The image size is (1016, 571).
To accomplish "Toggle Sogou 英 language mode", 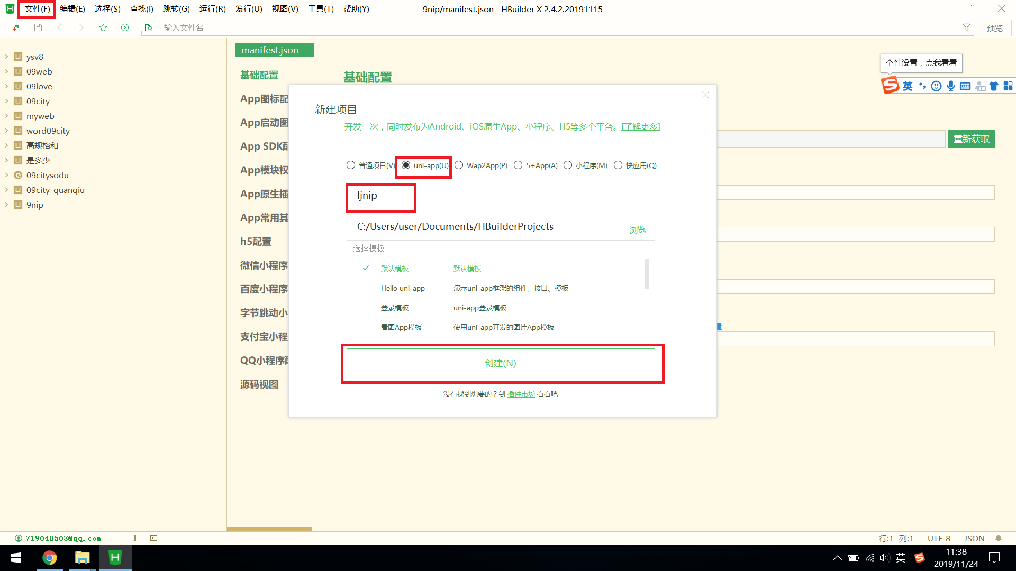I will pyautogui.click(x=908, y=86).
